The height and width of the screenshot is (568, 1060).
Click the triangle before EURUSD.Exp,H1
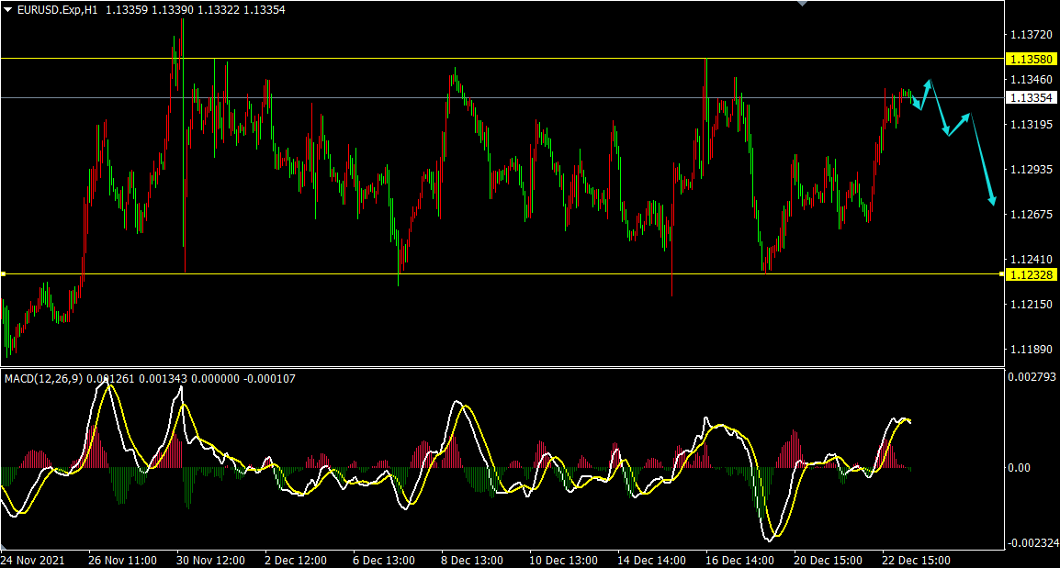[x=8, y=10]
